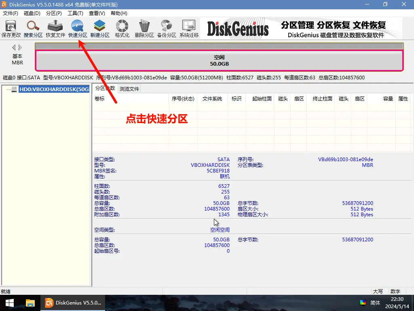The width and height of the screenshot is (414, 311).
Task: Open the 磁盘(D) menu
Action: click(x=32, y=13)
